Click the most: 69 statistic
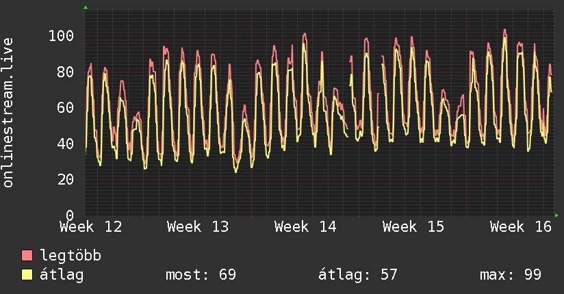The image size is (564, 294). pyautogui.click(x=201, y=275)
